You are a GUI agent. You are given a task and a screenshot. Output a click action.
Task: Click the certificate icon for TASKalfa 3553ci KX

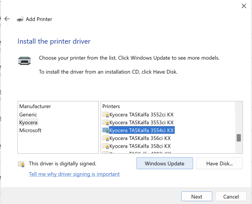coord(106,122)
